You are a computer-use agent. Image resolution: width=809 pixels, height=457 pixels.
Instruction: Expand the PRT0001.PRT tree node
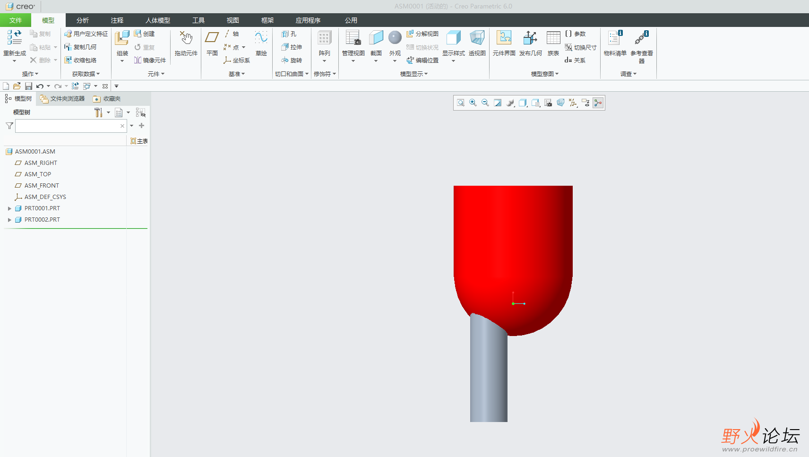9,208
